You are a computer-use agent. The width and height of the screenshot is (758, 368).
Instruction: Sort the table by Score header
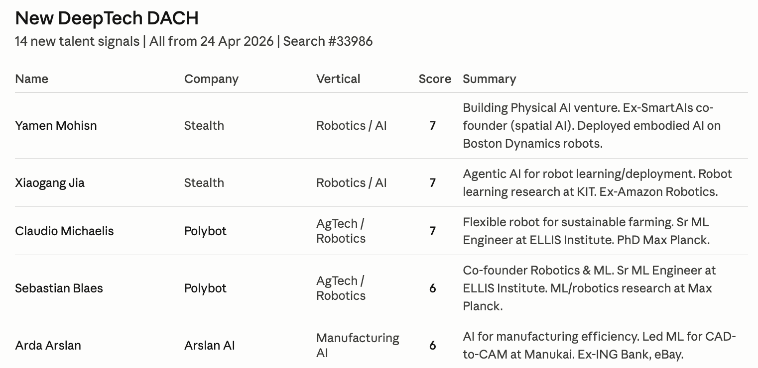point(434,79)
